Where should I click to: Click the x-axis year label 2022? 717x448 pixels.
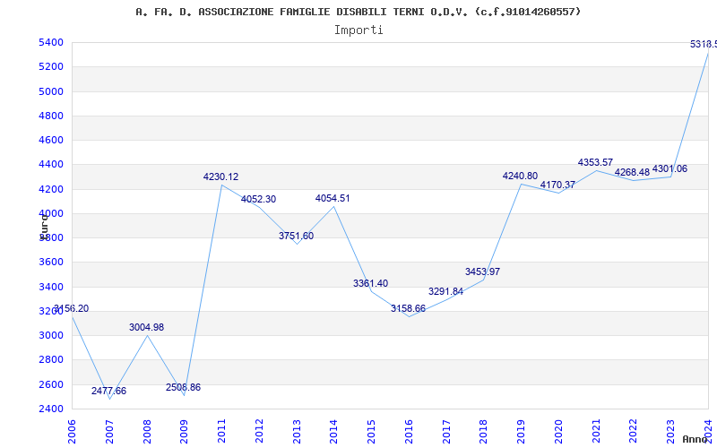(634, 432)
